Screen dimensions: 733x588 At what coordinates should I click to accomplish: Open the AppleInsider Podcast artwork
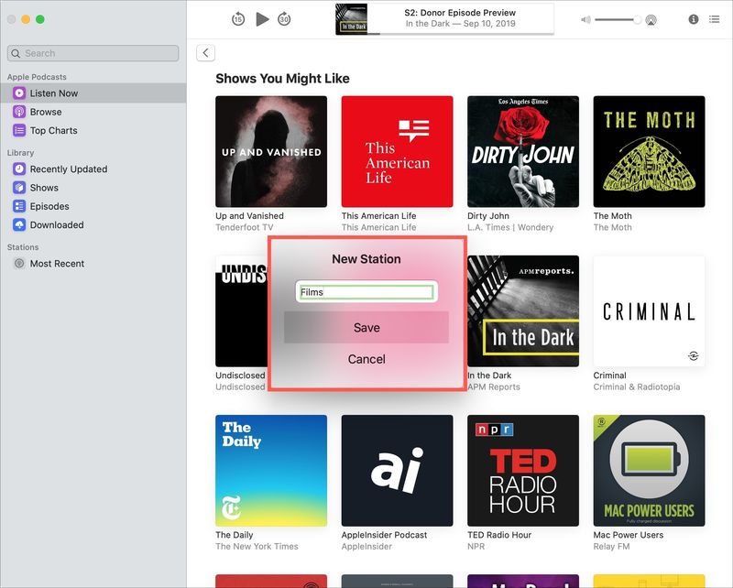click(x=397, y=470)
